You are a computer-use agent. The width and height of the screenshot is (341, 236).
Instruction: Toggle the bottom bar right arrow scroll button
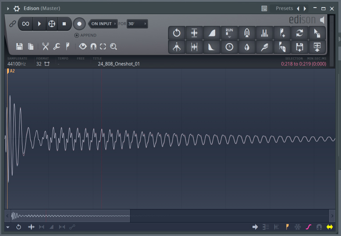point(255,227)
